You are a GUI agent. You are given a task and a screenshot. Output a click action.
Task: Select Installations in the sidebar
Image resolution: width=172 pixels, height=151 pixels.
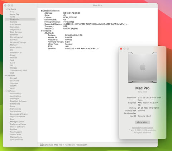(x=15, y=112)
